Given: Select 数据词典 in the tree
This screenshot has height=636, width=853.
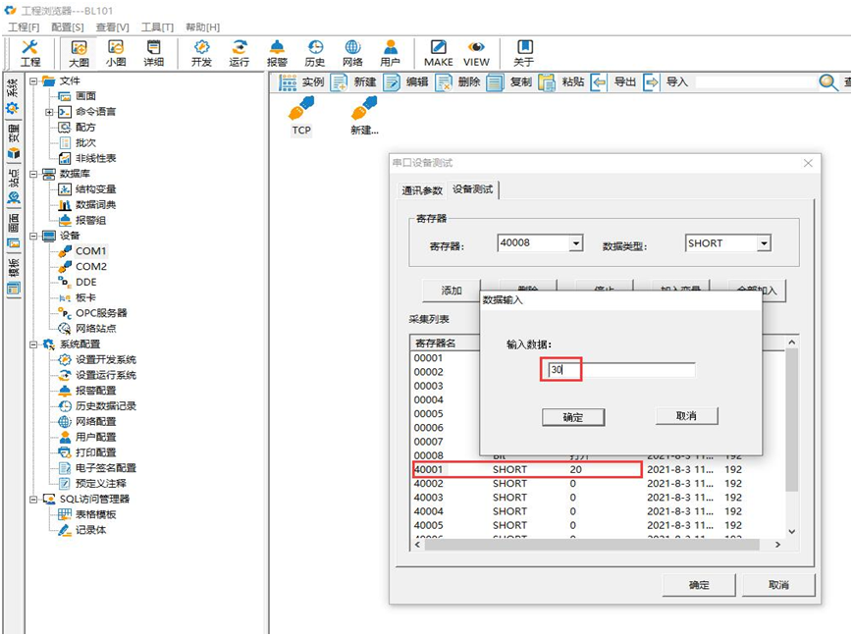Looking at the screenshot, I should [96, 205].
